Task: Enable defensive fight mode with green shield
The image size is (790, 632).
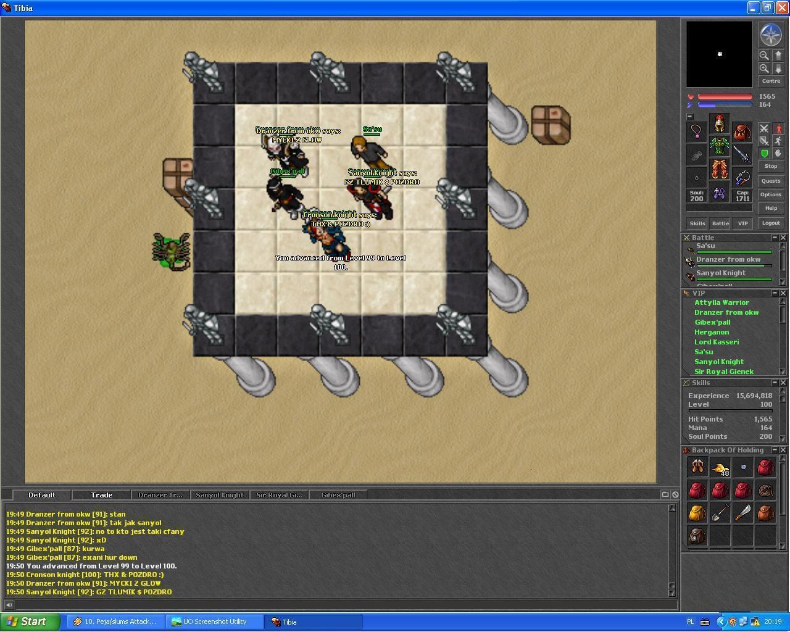Action: [764, 153]
